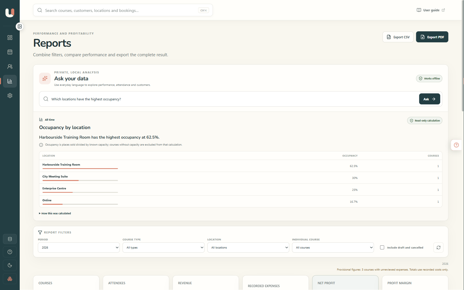Image resolution: width=464 pixels, height=290 pixels.
Task: Toggle dark mode moon icon
Action: click(x=10, y=265)
